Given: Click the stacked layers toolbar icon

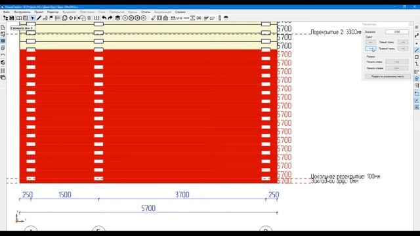Looking at the screenshot, I should (117, 18).
